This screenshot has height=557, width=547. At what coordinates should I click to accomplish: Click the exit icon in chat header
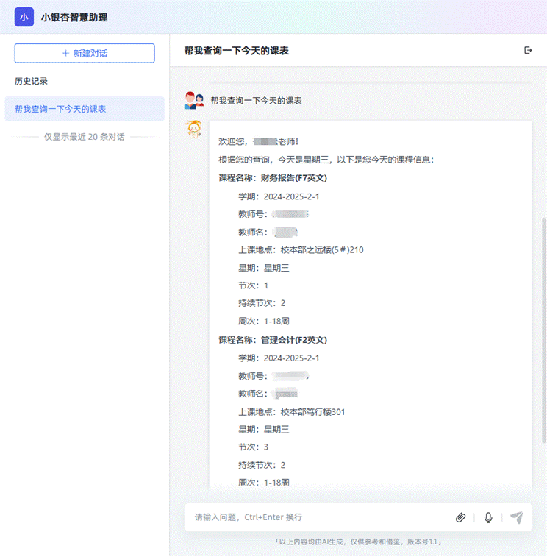[527, 50]
